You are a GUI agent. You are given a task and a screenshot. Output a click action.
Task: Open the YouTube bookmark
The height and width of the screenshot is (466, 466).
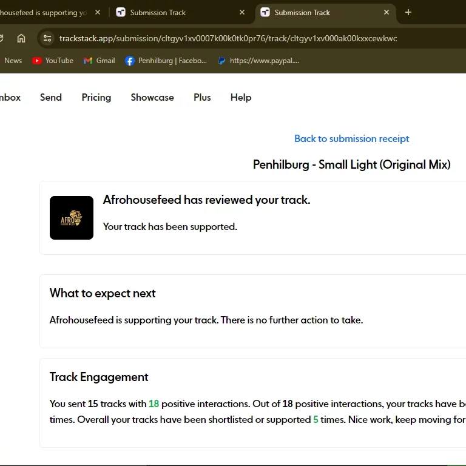53,61
